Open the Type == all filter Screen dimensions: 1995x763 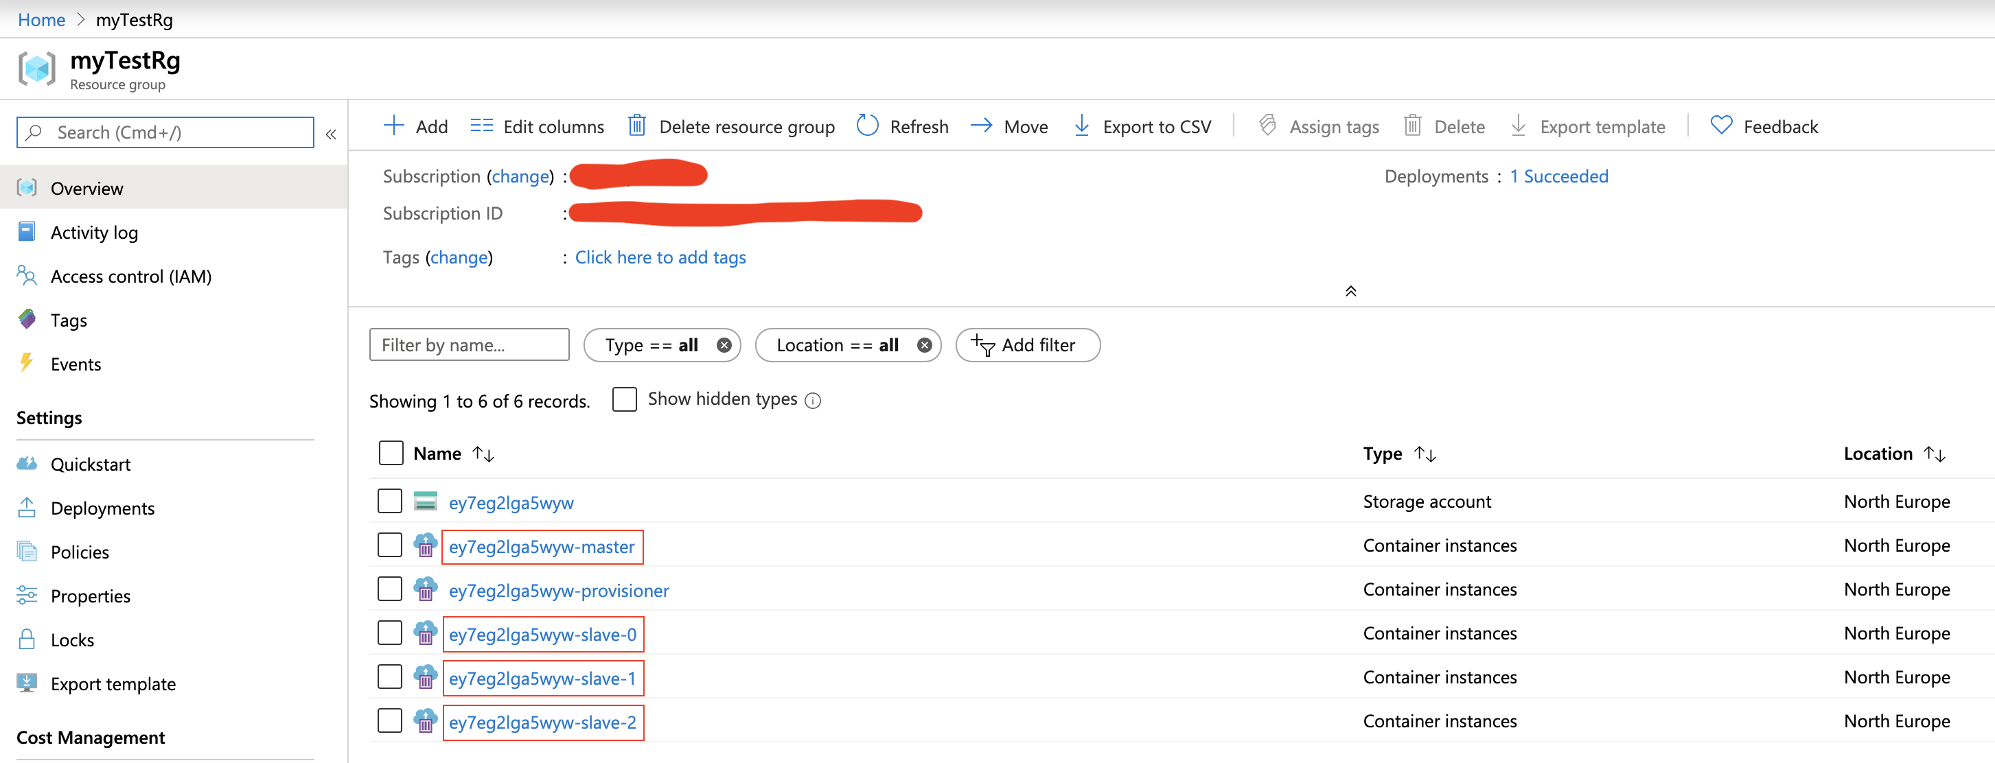coord(651,345)
